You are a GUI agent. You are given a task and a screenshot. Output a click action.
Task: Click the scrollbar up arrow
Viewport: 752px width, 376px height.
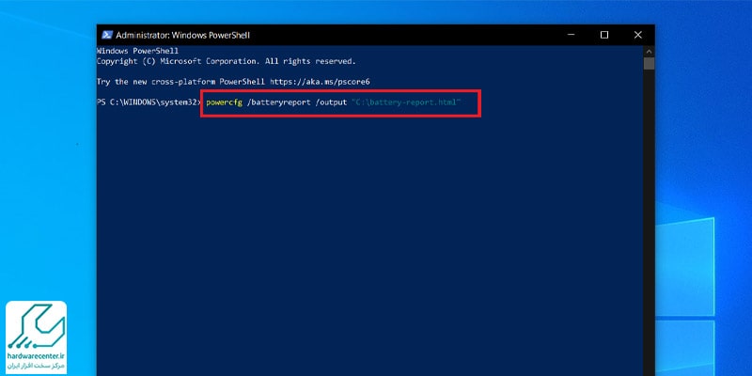(649, 52)
